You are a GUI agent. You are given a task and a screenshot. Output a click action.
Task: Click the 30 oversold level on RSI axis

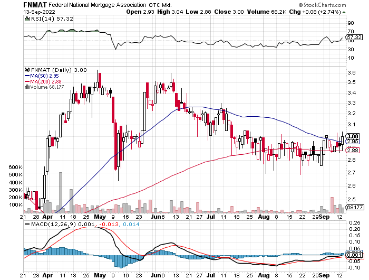(x=351, y=49)
